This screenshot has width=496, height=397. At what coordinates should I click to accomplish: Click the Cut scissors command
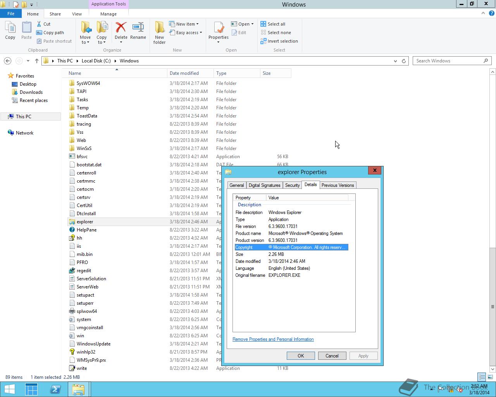(x=43, y=24)
